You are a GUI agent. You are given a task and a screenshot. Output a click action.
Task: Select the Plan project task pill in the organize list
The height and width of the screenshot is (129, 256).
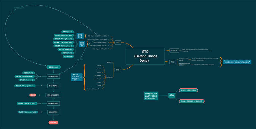[x=63, y=42]
